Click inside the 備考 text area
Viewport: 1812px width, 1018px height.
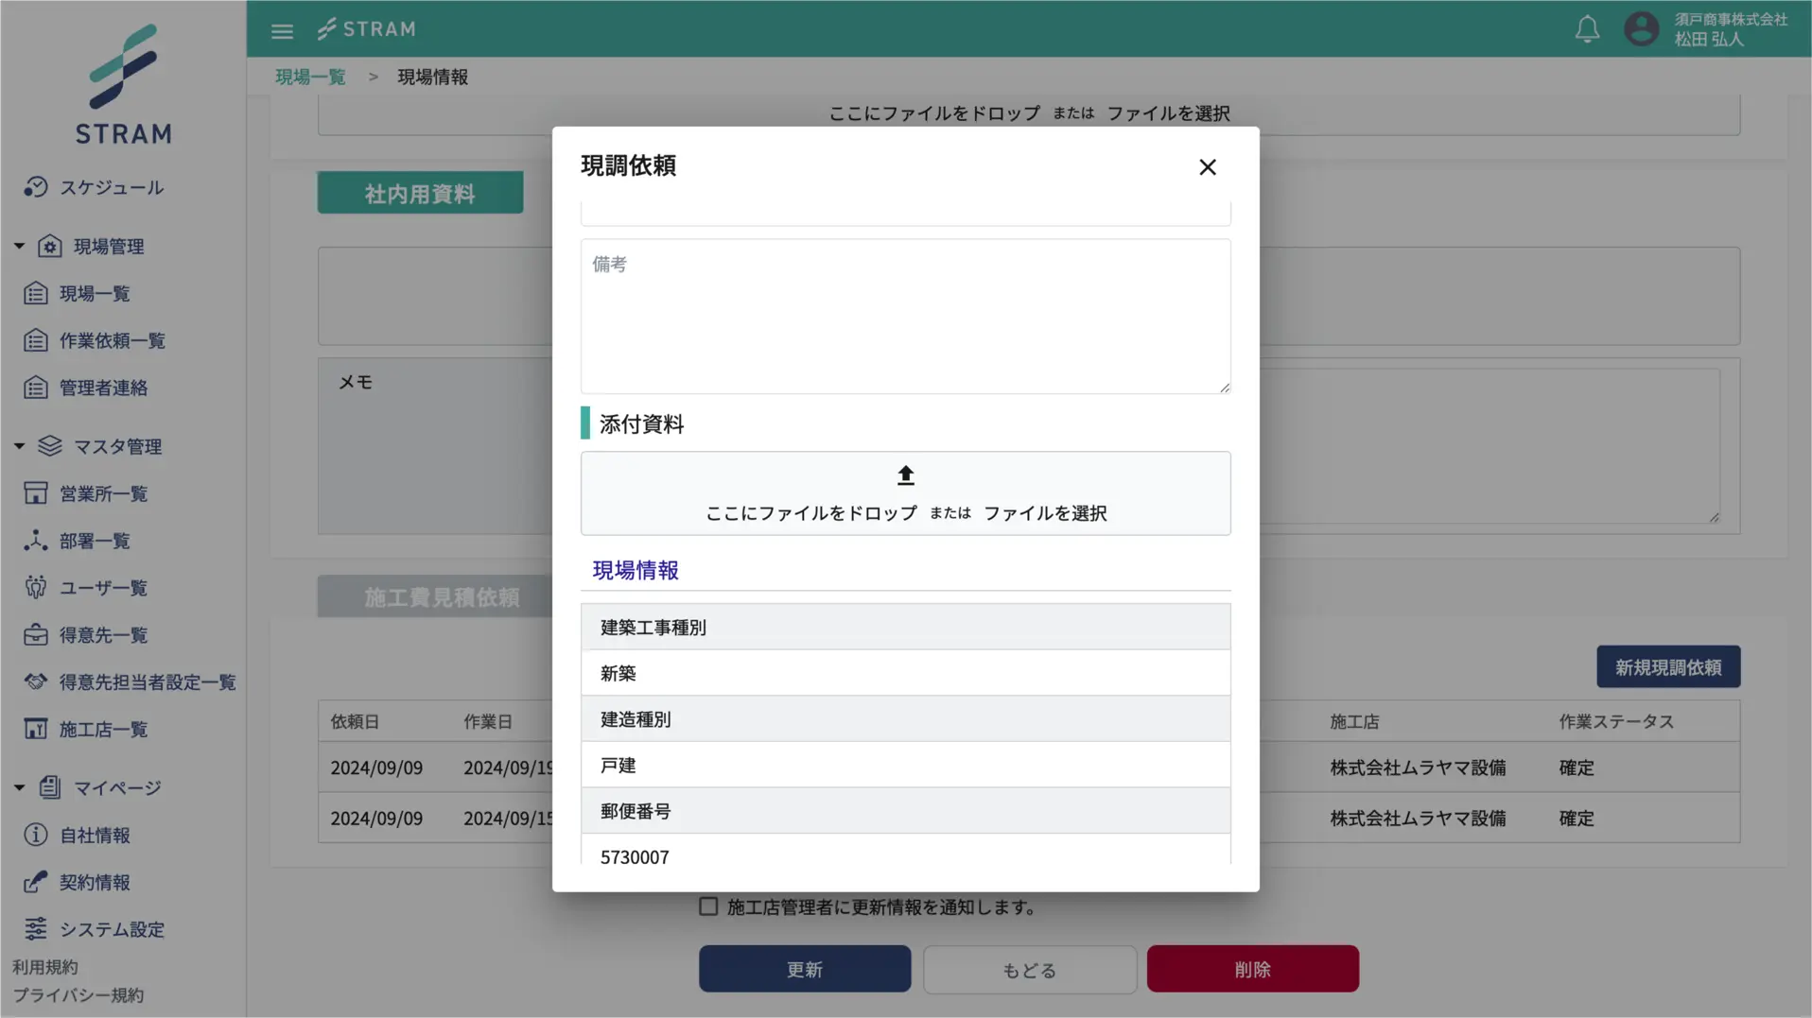905,315
